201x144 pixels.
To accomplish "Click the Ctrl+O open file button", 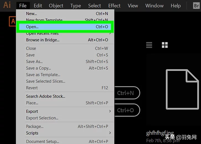I will pos(127,110).
